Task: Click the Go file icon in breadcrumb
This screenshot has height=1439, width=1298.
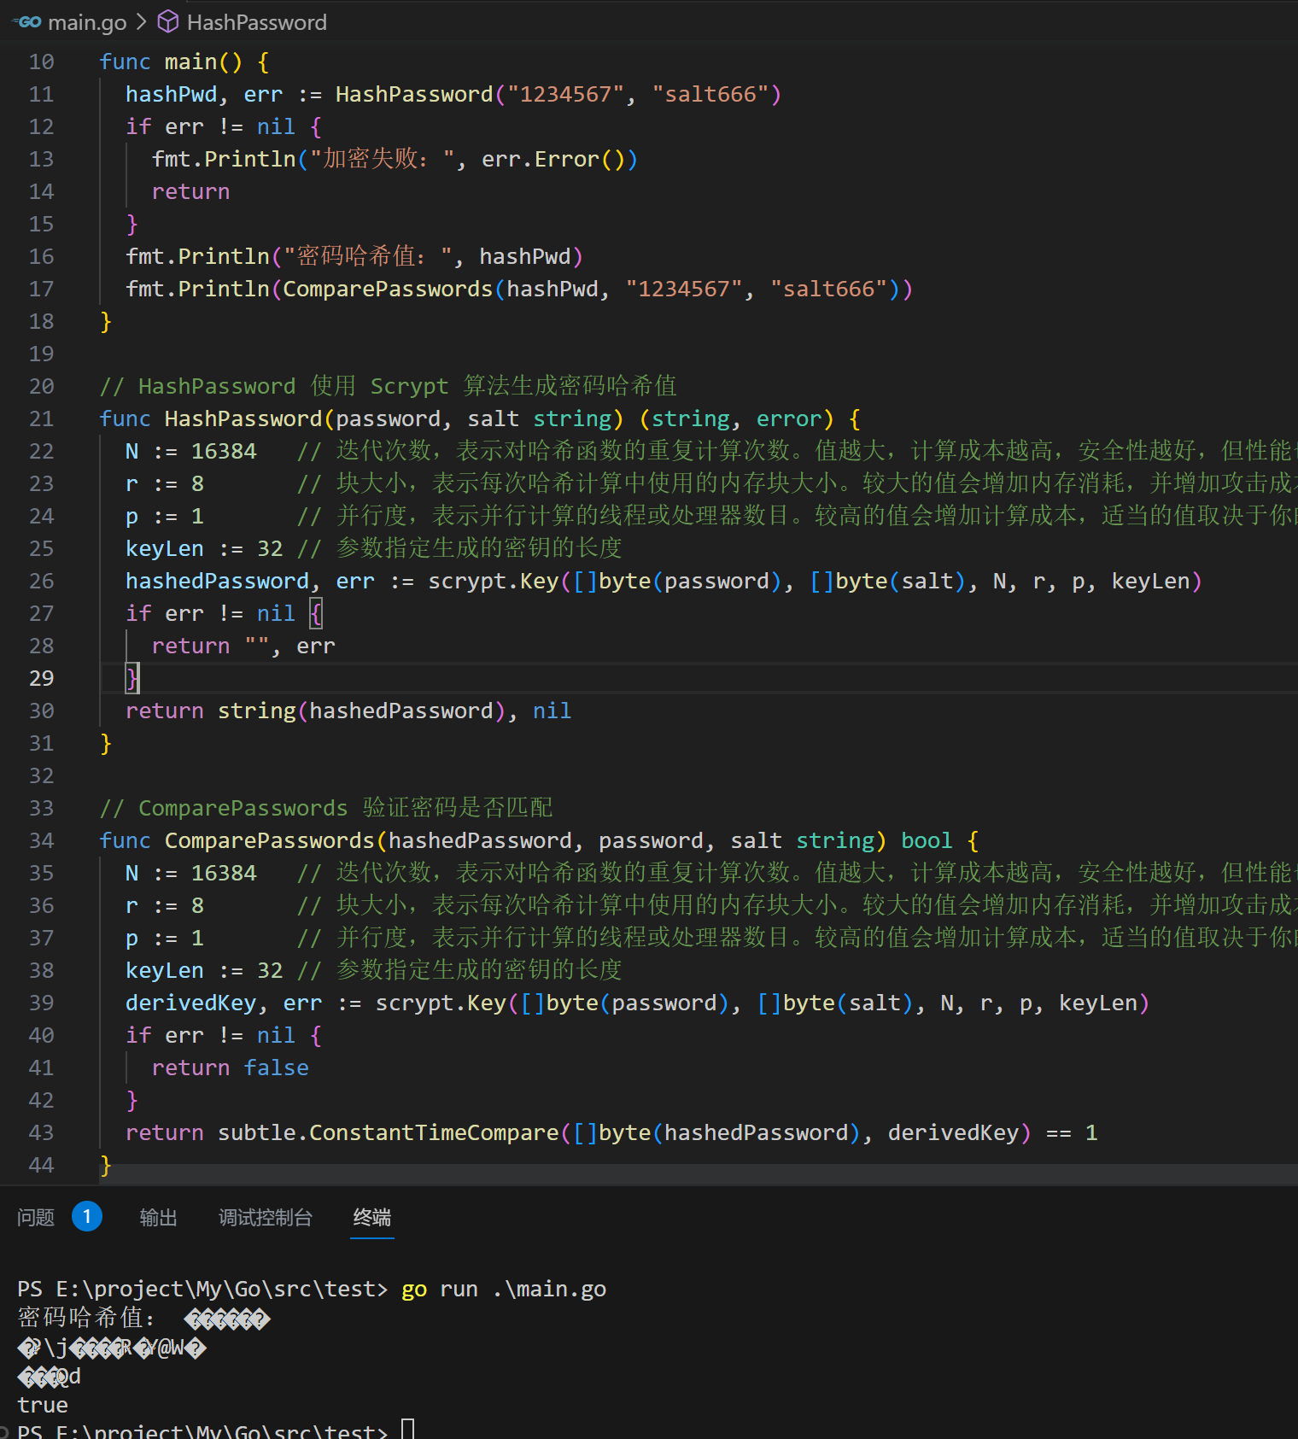Action: pos(28,21)
